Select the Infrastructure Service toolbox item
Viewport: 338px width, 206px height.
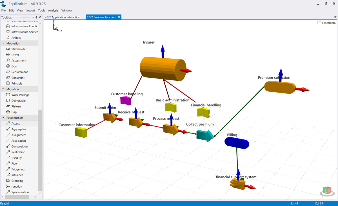pyautogui.click(x=22, y=32)
